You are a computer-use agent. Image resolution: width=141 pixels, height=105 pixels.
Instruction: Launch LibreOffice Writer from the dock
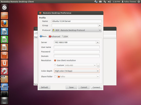(4, 32)
